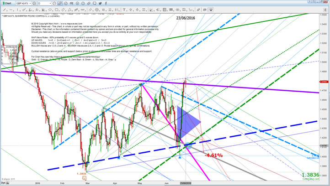Select the text annotation T tool
This screenshot has height=186, width=330.
(x=124, y=10)
